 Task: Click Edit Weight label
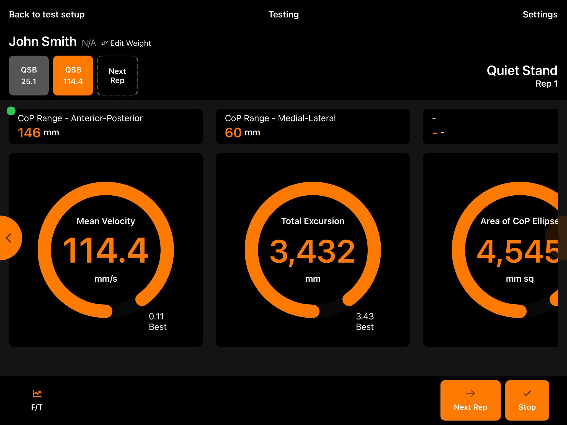pyautogui.click(x=130, y=43)
